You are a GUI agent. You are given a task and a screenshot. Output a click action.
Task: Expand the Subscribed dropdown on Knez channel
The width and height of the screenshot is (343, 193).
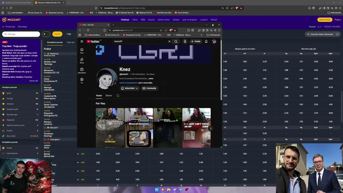[129, 88]
